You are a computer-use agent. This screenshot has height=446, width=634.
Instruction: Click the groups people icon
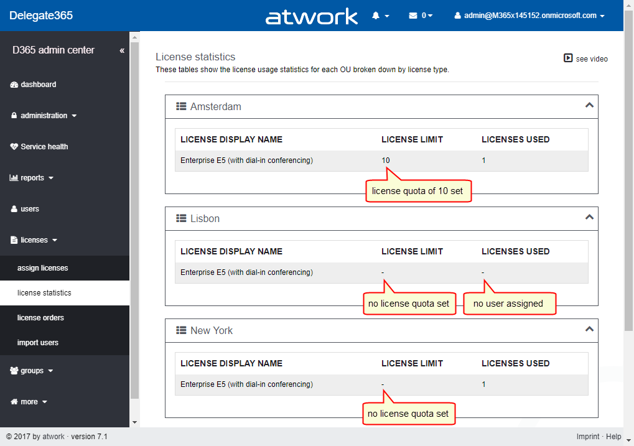14,371
